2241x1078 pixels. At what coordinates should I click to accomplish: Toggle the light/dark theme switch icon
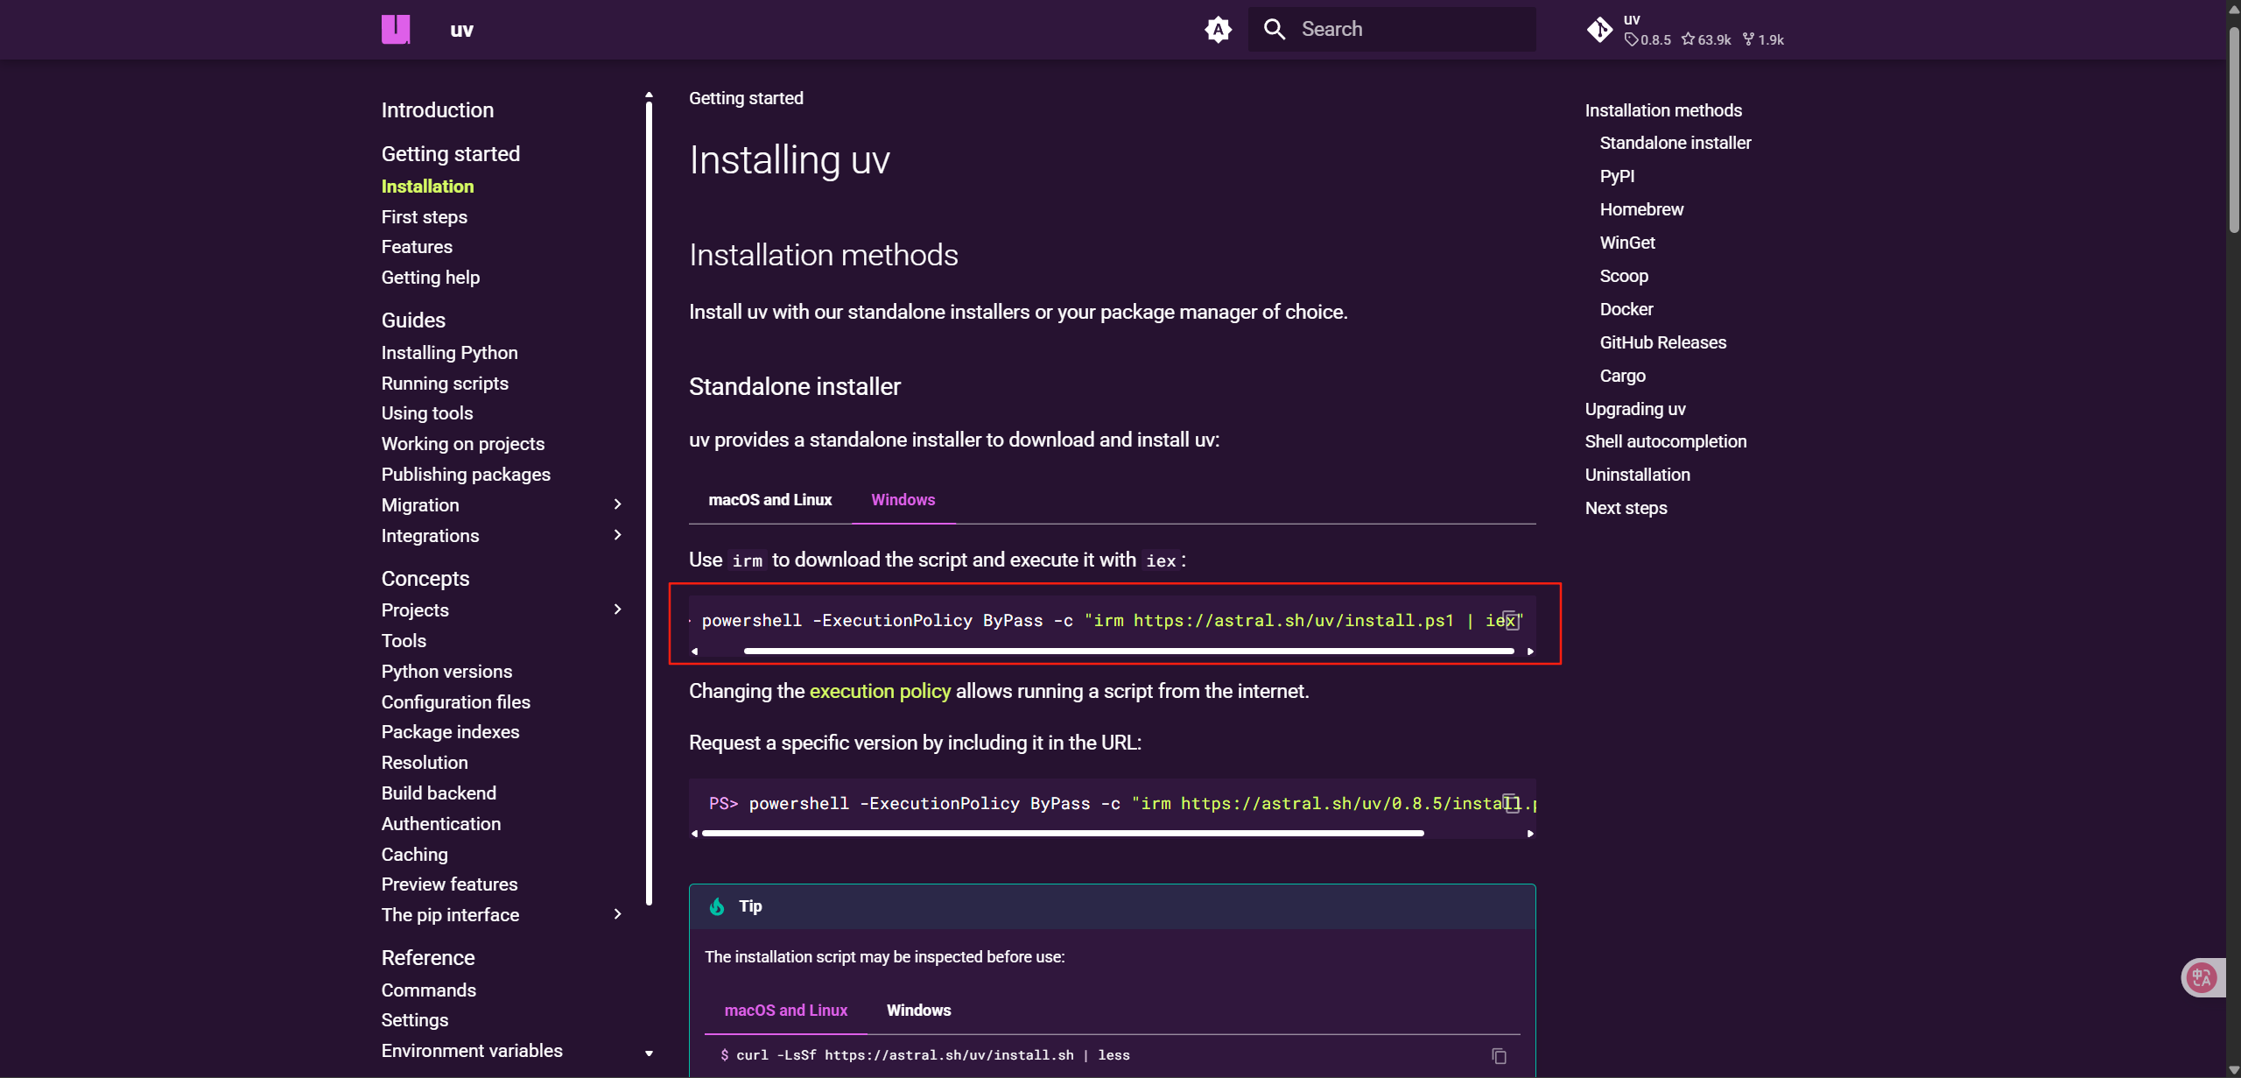1218,29
